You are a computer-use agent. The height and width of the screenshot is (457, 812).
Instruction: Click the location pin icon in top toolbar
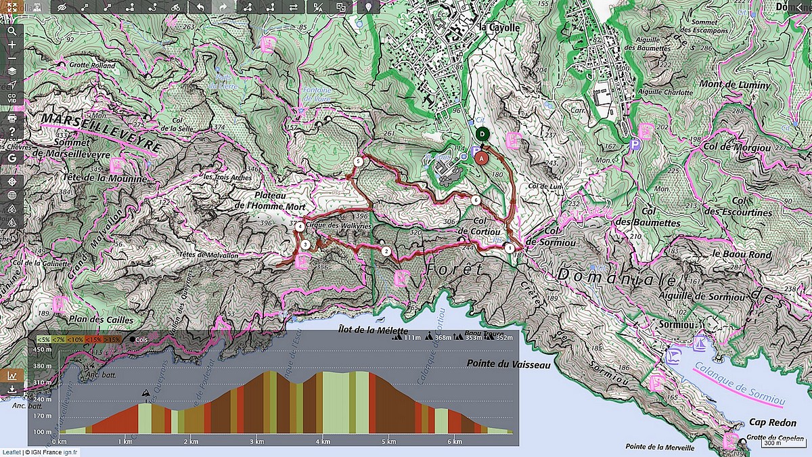(369, 7)
